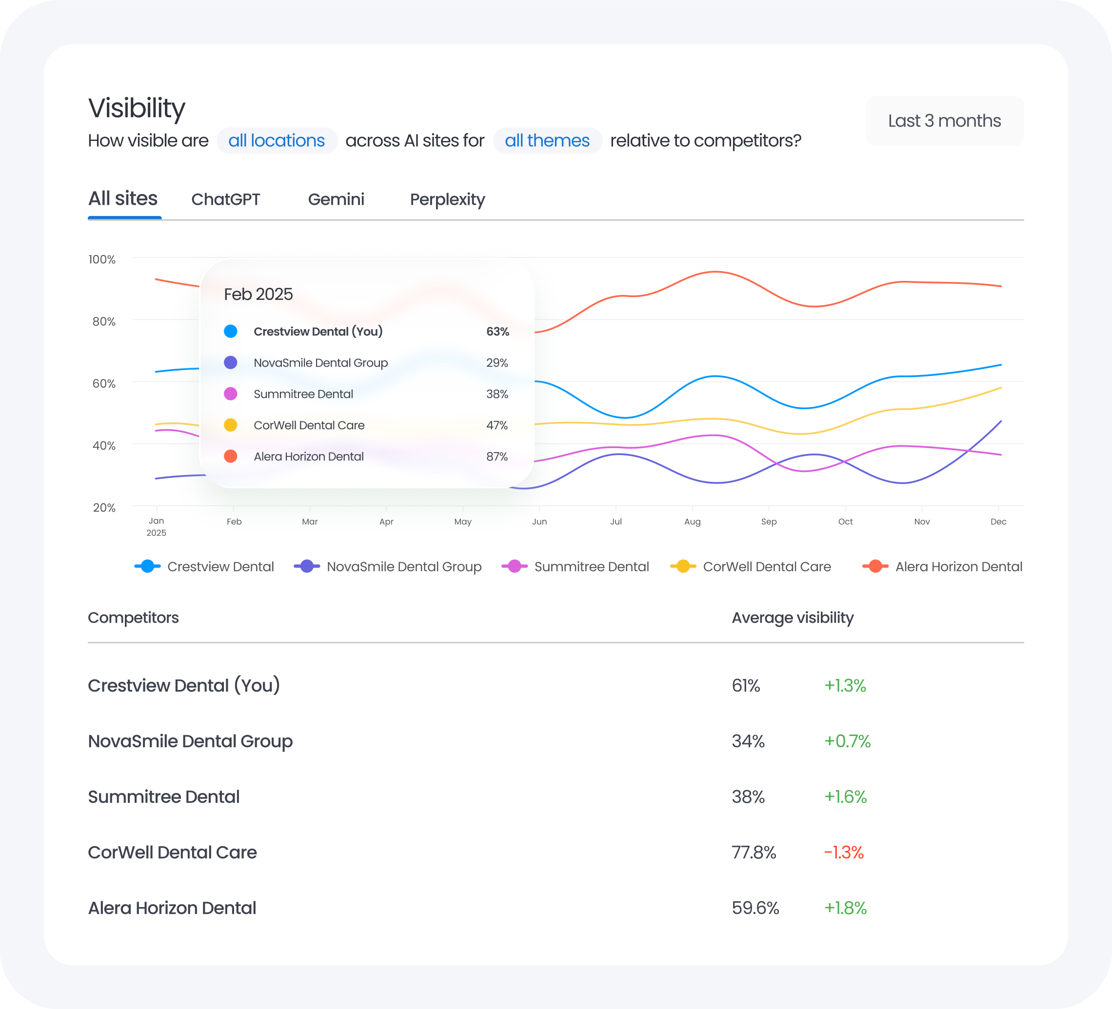Open the all themes filter
The width and height of the screenshot is (1112, 1009).
coord(547,140)
